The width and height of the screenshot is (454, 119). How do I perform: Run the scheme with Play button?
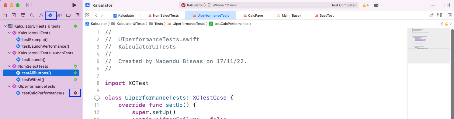tap(75, 5)
